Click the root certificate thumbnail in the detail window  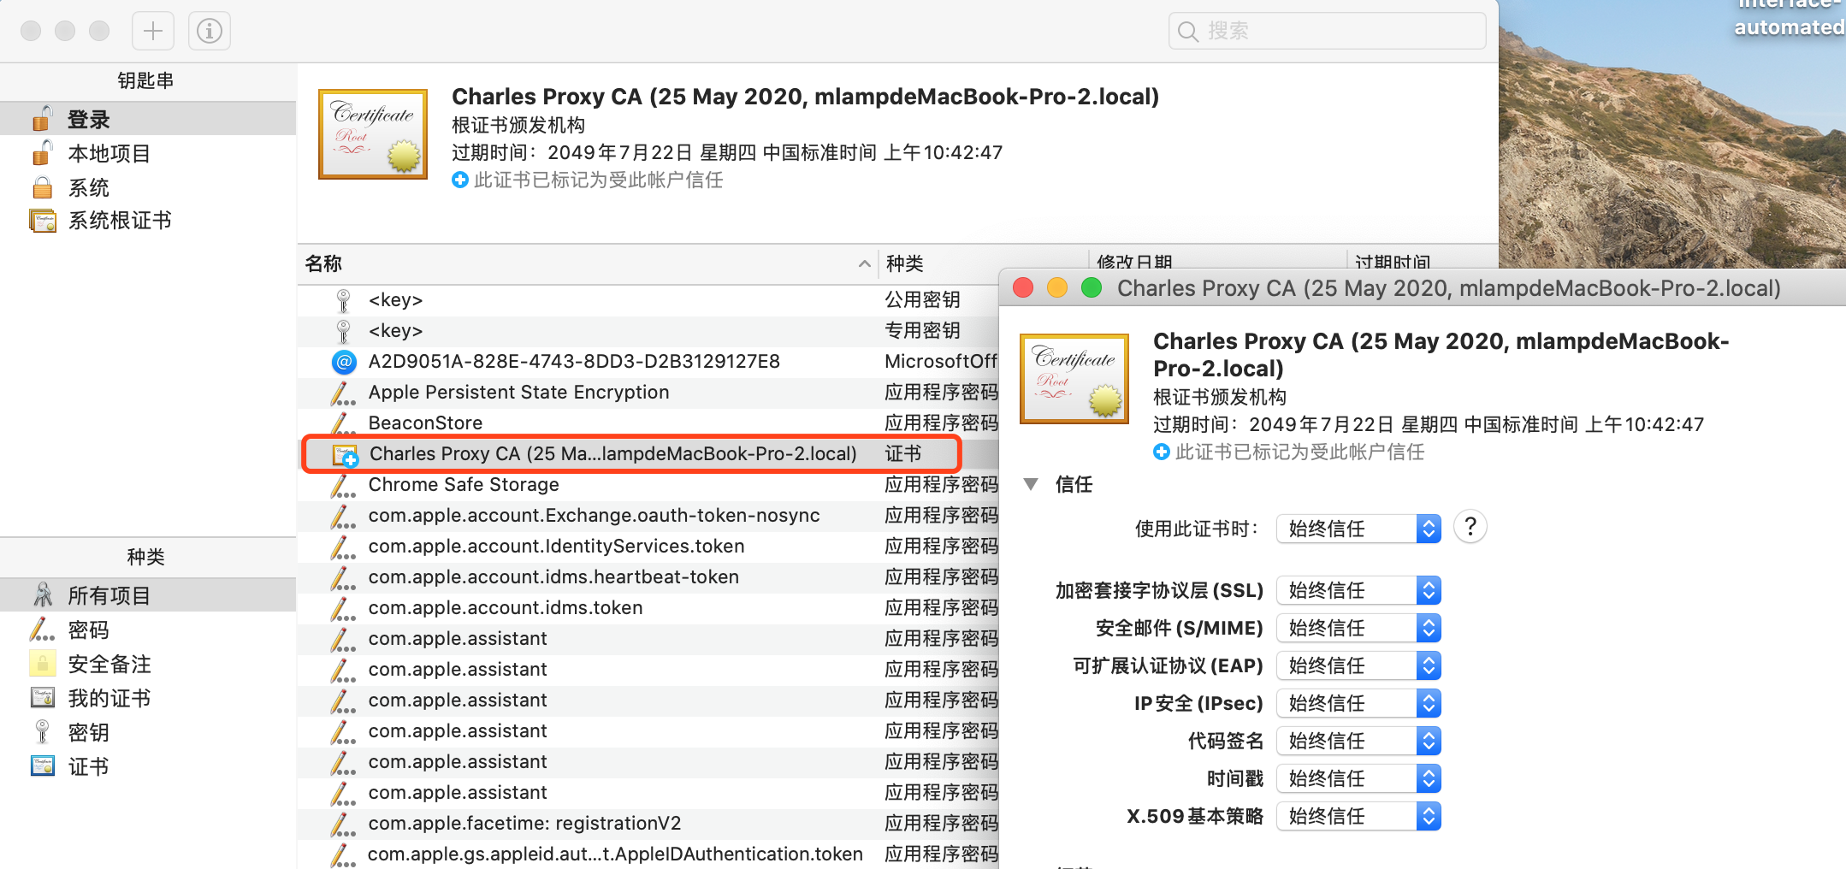(1074, 378)
